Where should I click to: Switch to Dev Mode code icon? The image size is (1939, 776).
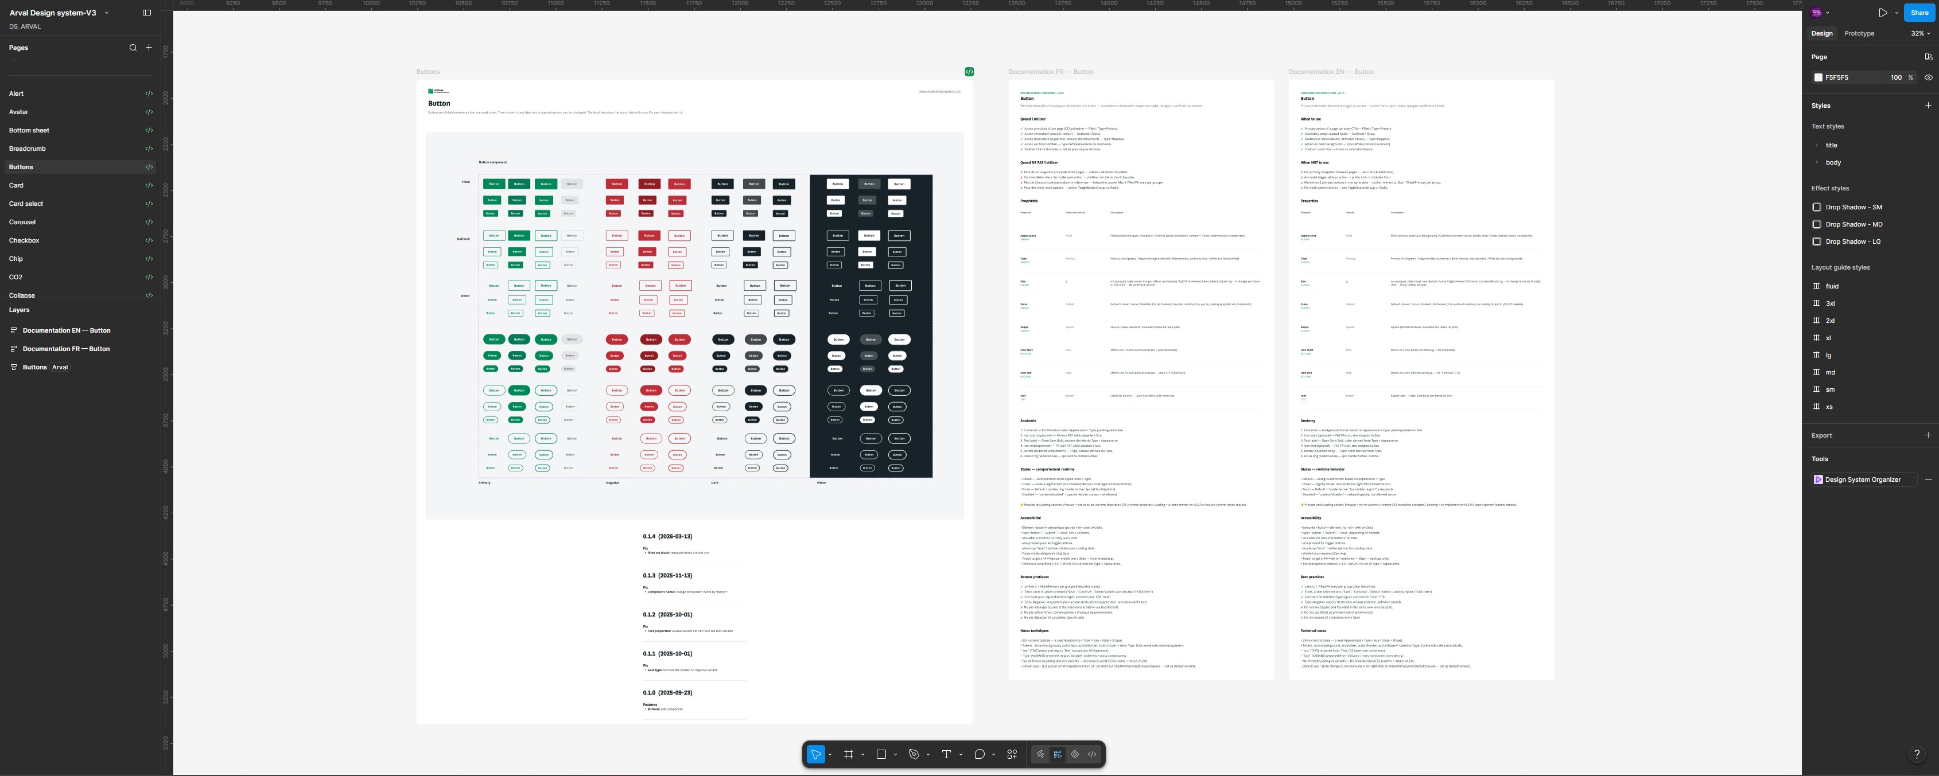(1092, 754)
